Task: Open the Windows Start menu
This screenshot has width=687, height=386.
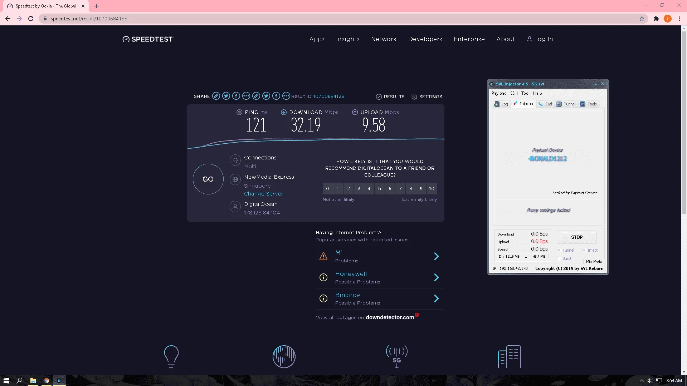Action: click(6, 381)
